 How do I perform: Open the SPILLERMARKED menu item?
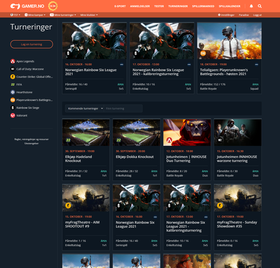[203, 6]
